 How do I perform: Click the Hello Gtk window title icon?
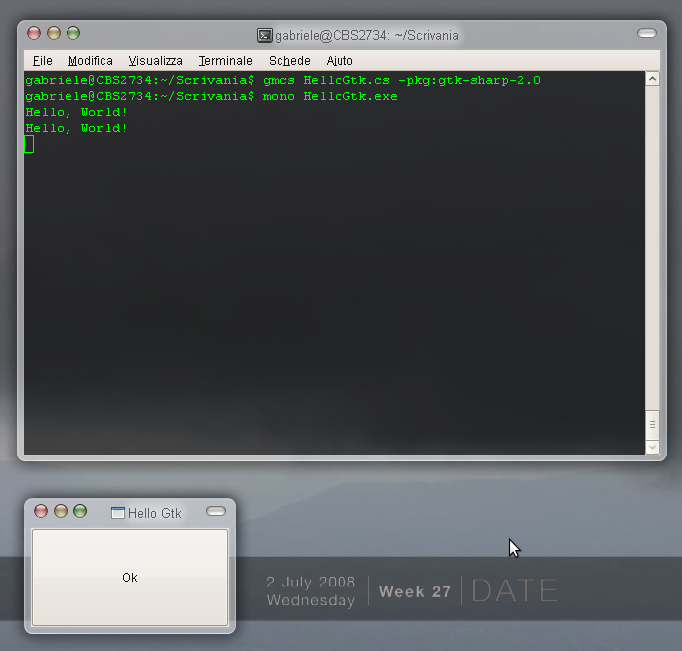tap(117, 513)
